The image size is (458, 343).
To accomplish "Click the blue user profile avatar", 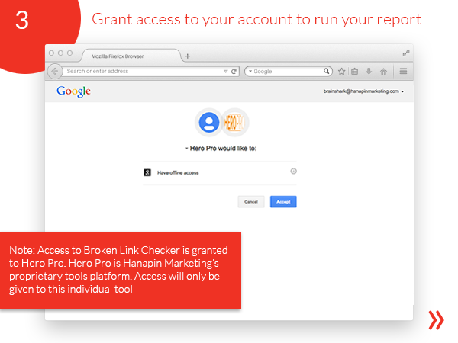I will tap(209, 123).
